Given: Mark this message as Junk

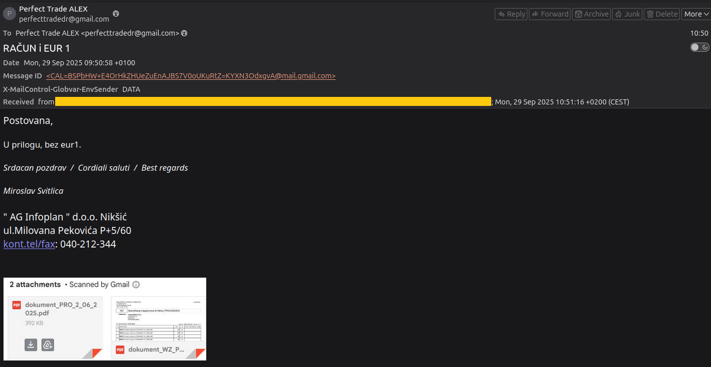Looking at the screenshot, I should pos(627,14).
